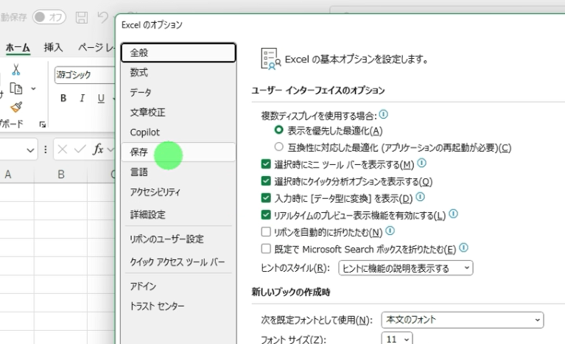Viewport: 565px width, 344px height.
Task: Click info icon beside Microsoft Search option
Action: pos(464,248)
